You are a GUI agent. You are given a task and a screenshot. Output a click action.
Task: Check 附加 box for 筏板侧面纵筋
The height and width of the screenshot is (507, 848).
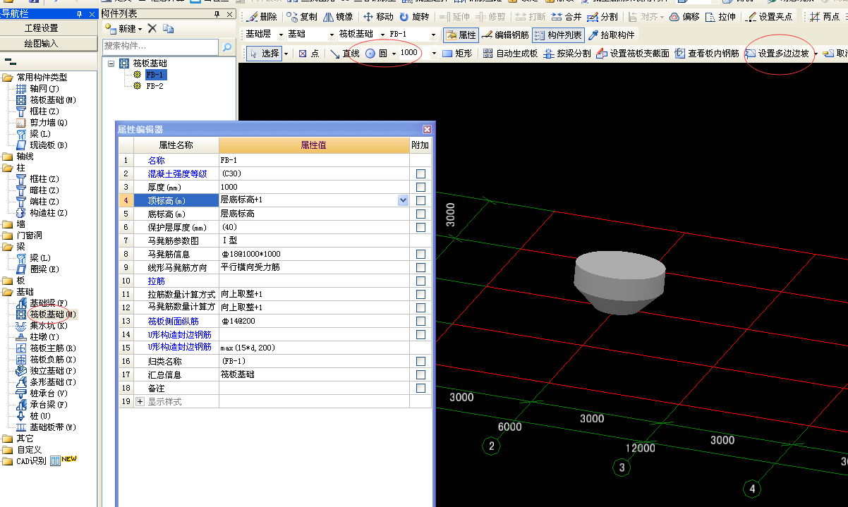pyautogui.click(x=420, y=321)
